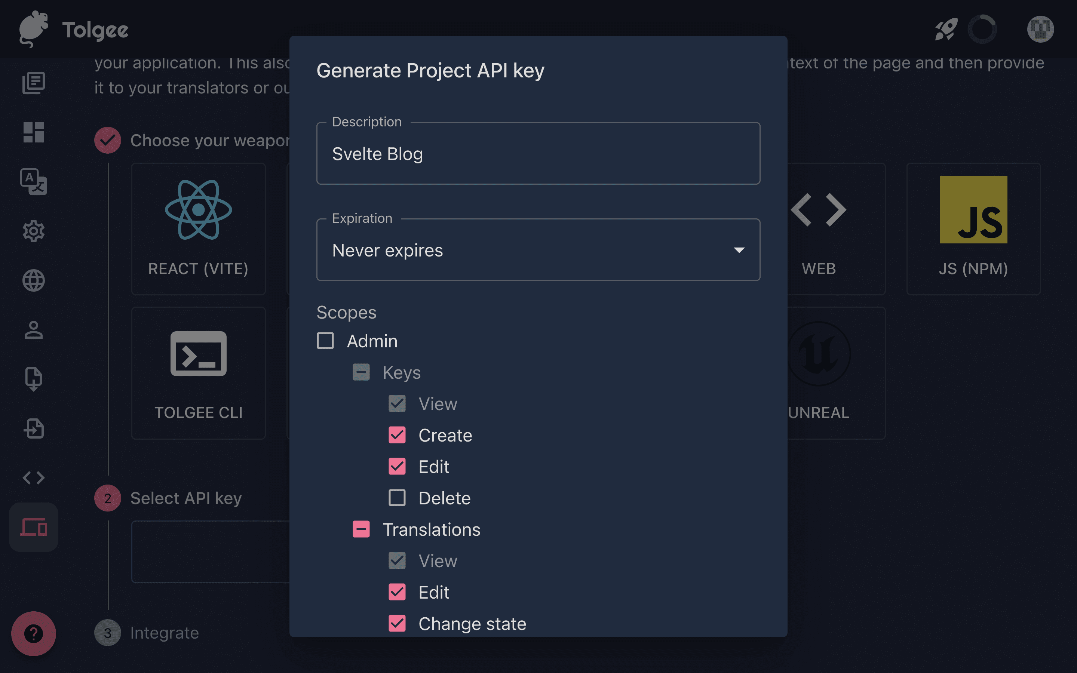This screenshot has height=673, width=1077.
Task: Click the loading spinner in top bar
Action: pyautogui.click(x=982, y=30)
